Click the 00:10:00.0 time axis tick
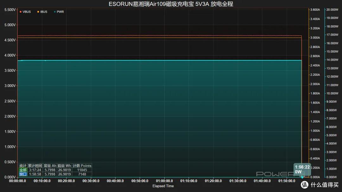Image resolution: width=342 pixels, height=192 pixels. click(x=42, y=181)
